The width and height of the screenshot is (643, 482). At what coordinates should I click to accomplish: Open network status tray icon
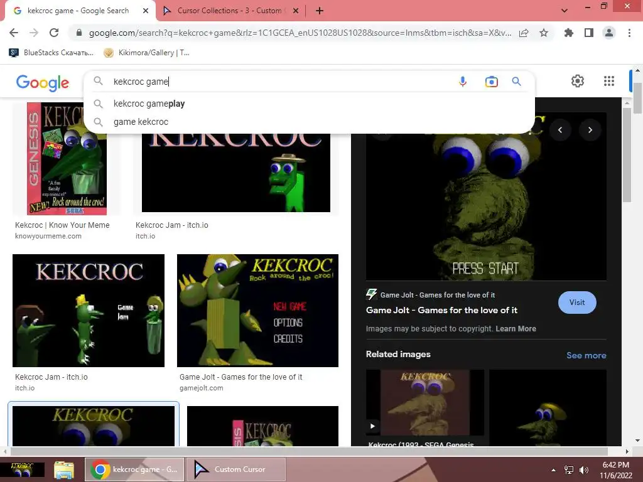click(x=569, y=469)
